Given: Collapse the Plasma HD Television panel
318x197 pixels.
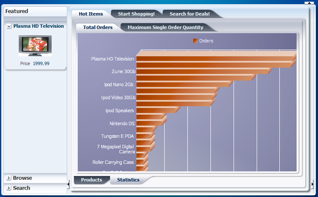Looking at the screenshot, I should (9, 26).
